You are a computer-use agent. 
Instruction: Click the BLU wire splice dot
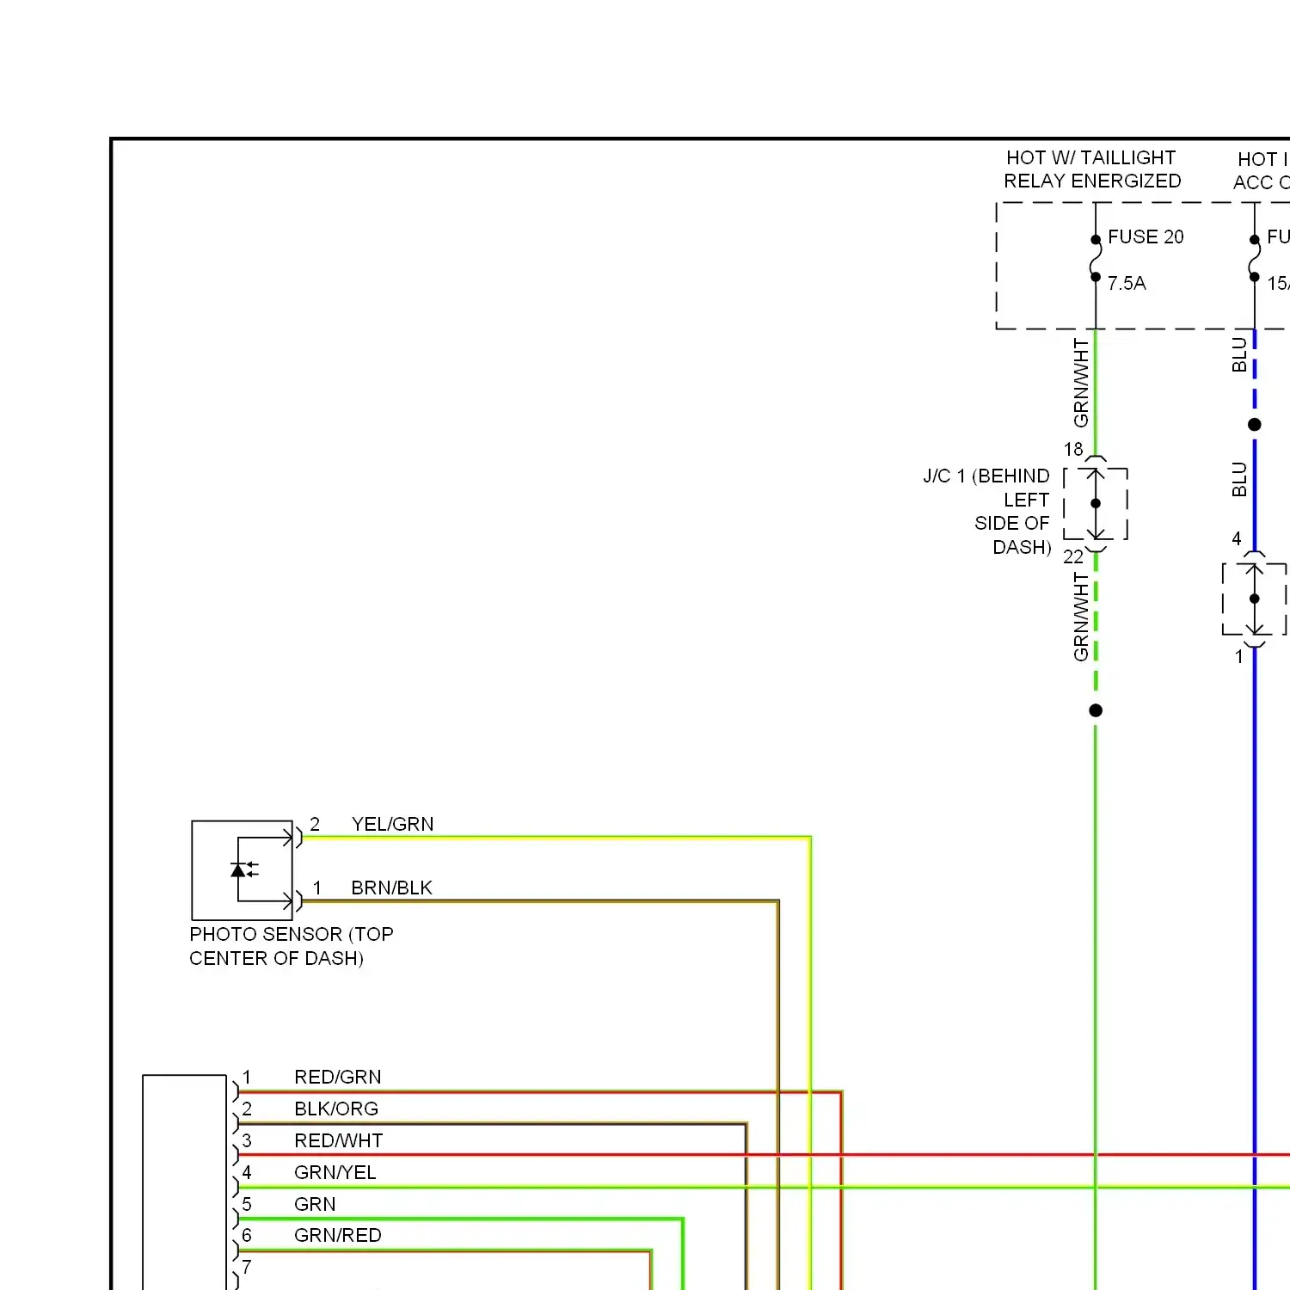pyautogui.click(x=1255, y=424)
